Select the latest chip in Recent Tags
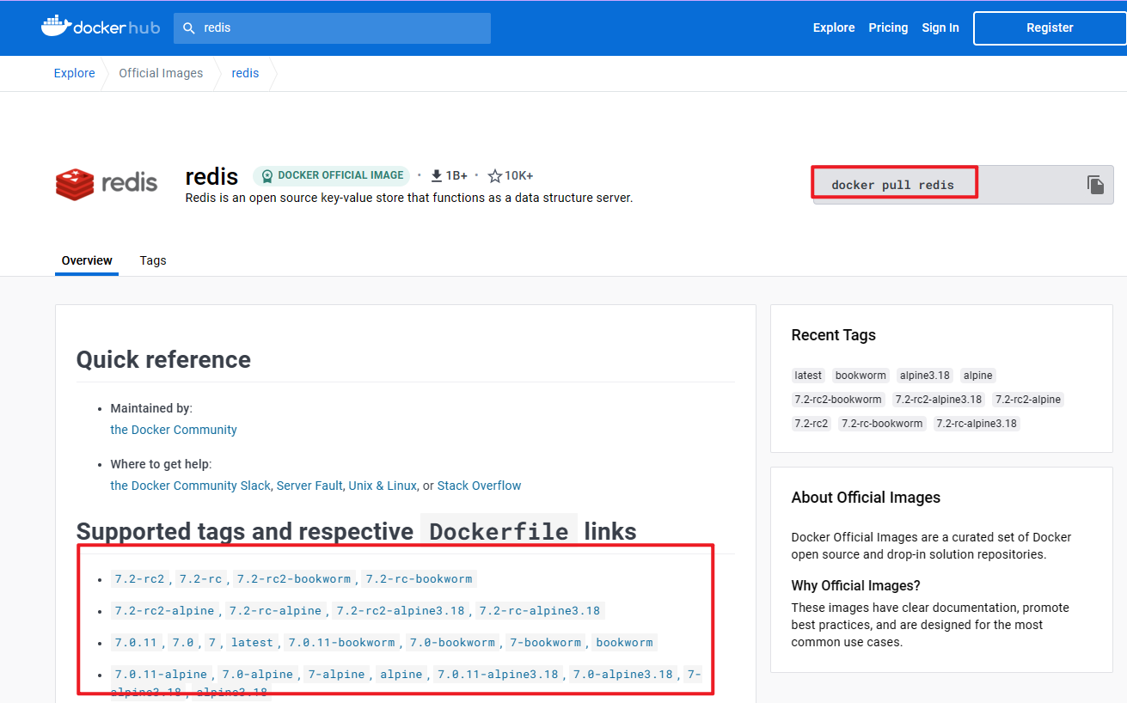 point(808,376)
